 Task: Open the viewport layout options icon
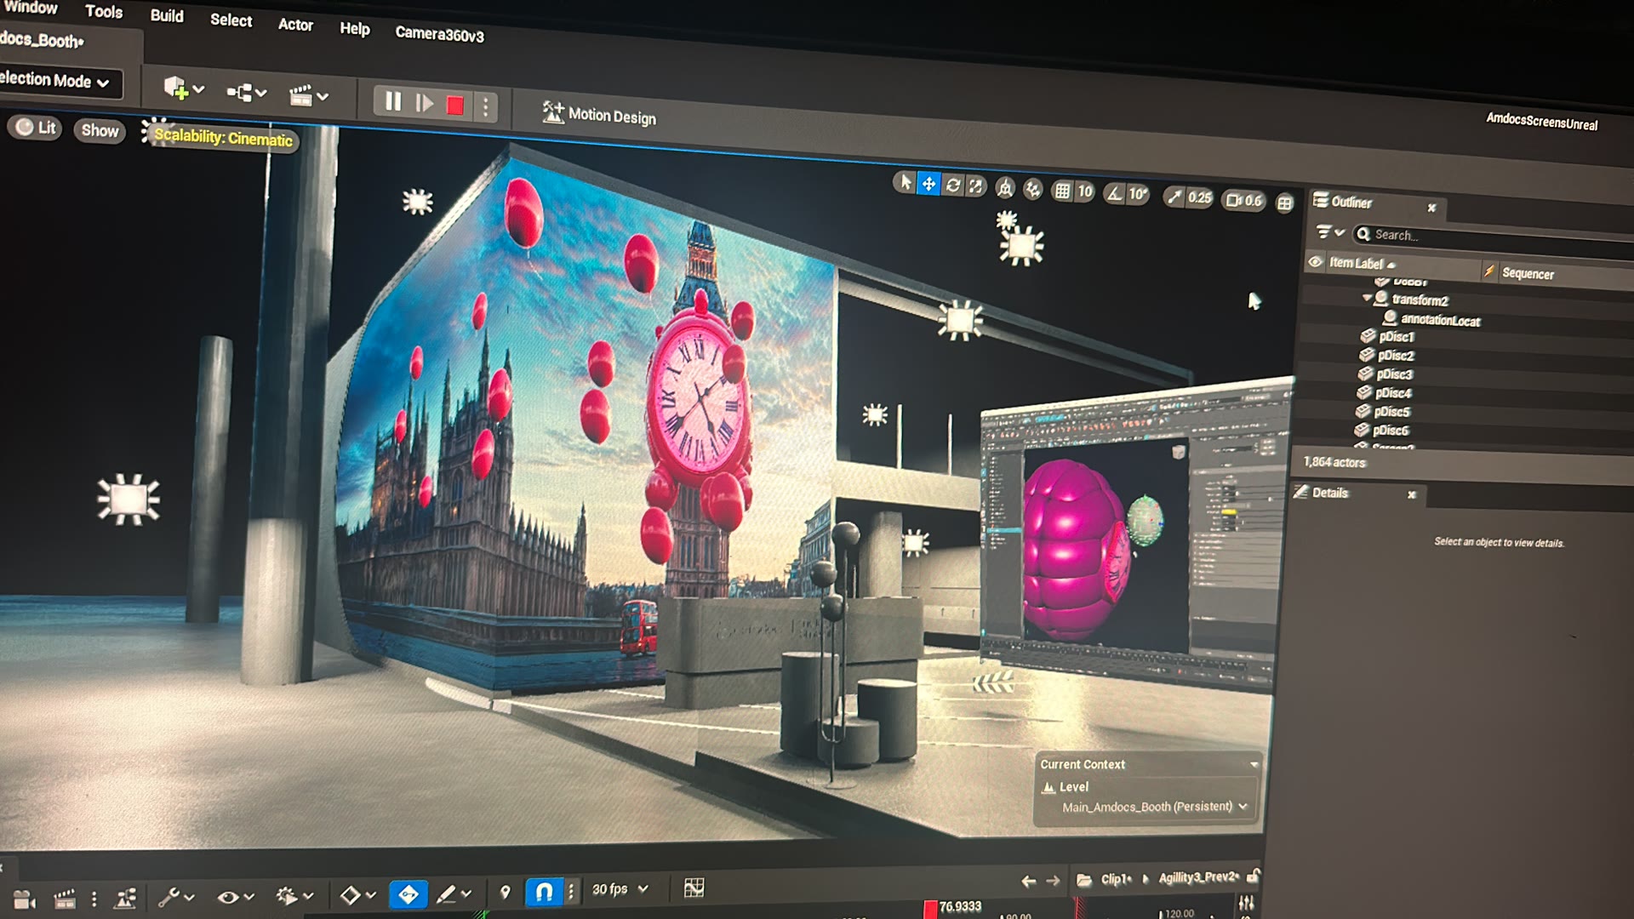pyautogui.click(x=1285, y=203)
